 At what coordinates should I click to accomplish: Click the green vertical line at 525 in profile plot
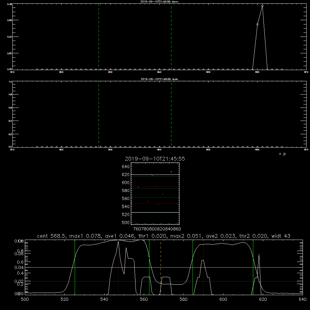click(75, 267)
